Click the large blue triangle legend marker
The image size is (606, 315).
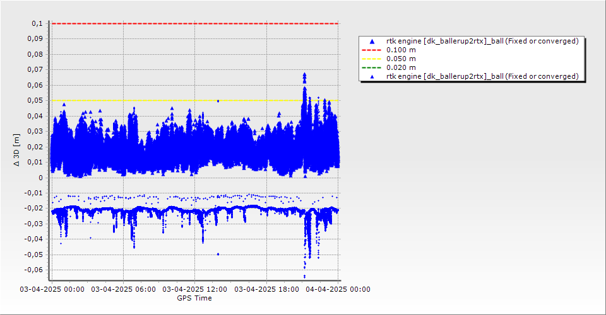(372, 41)
